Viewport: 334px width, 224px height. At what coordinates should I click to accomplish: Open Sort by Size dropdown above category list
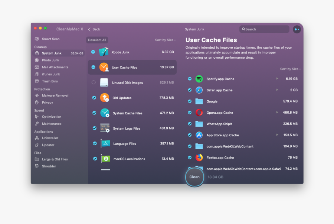point(165,40)
